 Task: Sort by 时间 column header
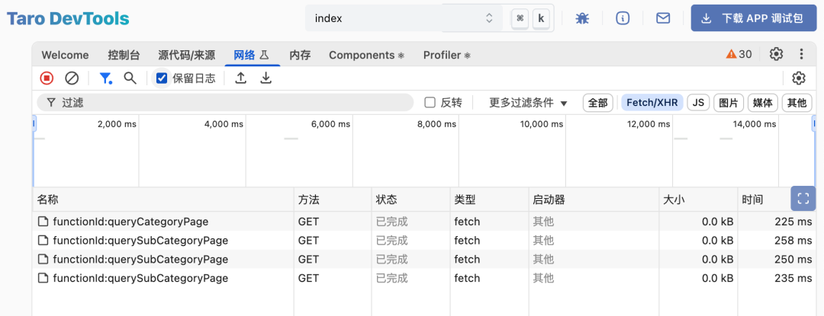pos(764,199)
